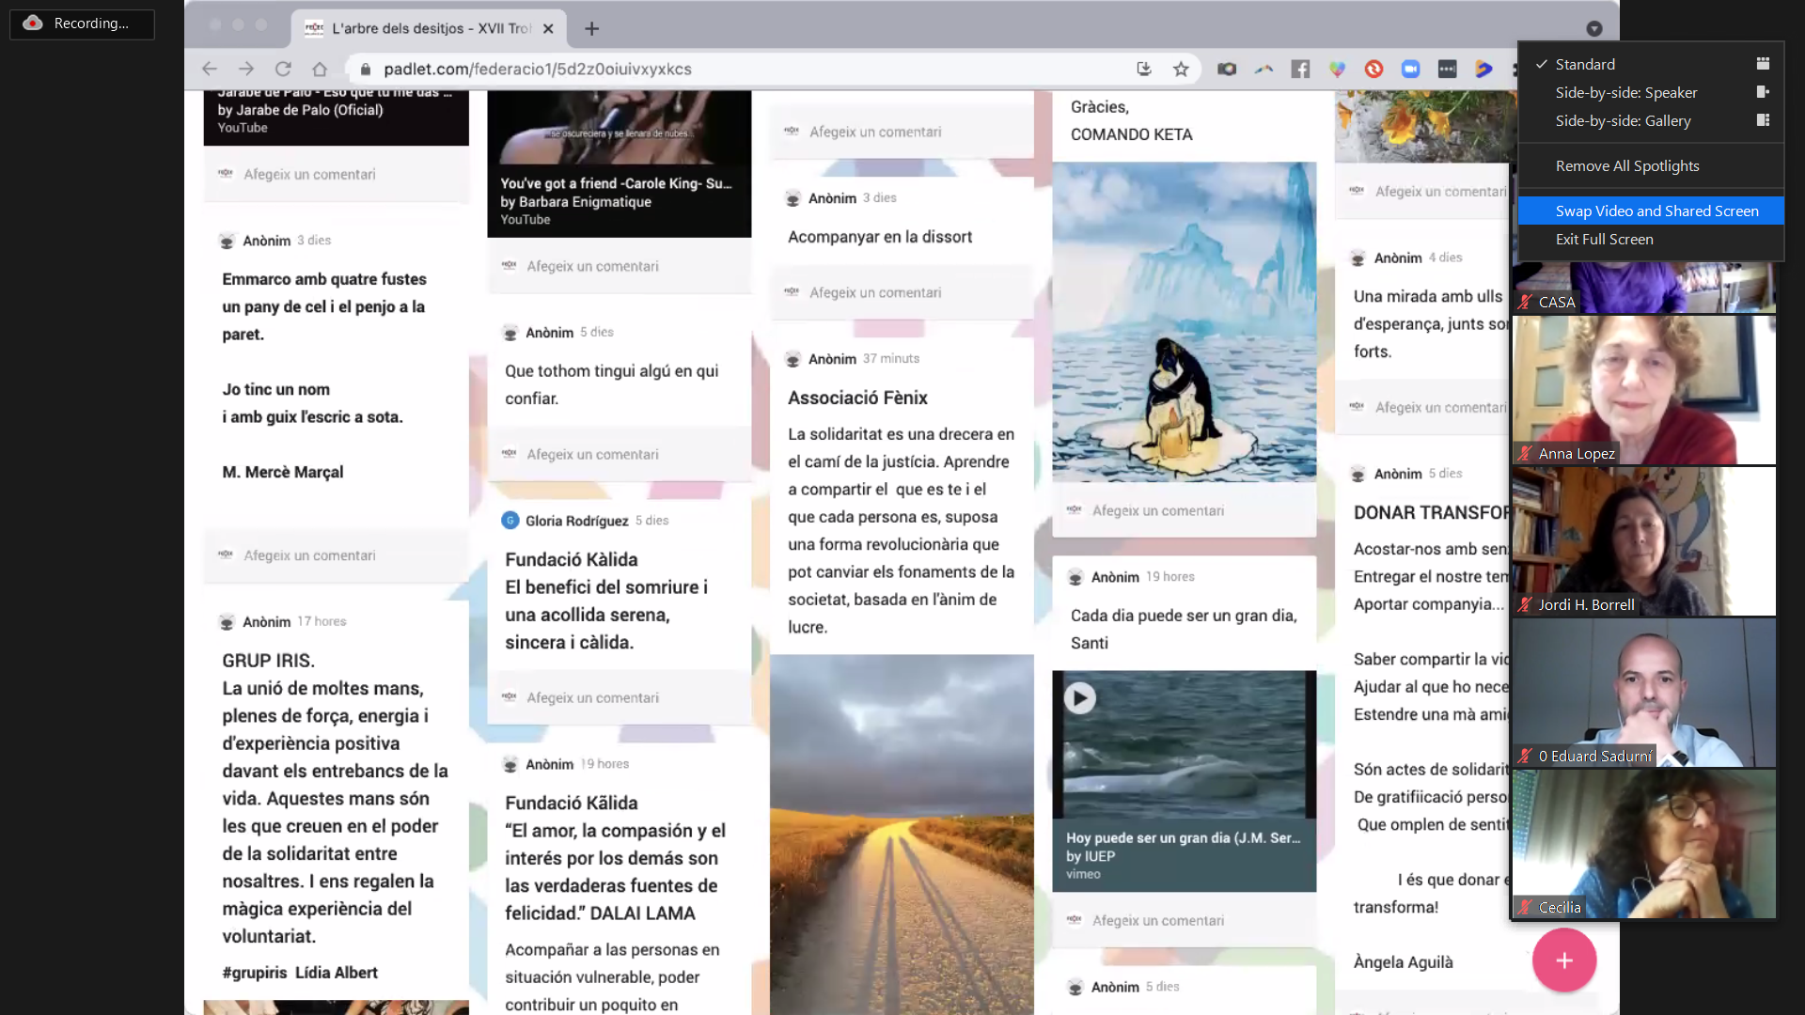Open the red circular arrows extension
The width and height of the screenshot is (1805, 1015).
coord(1373,69)
